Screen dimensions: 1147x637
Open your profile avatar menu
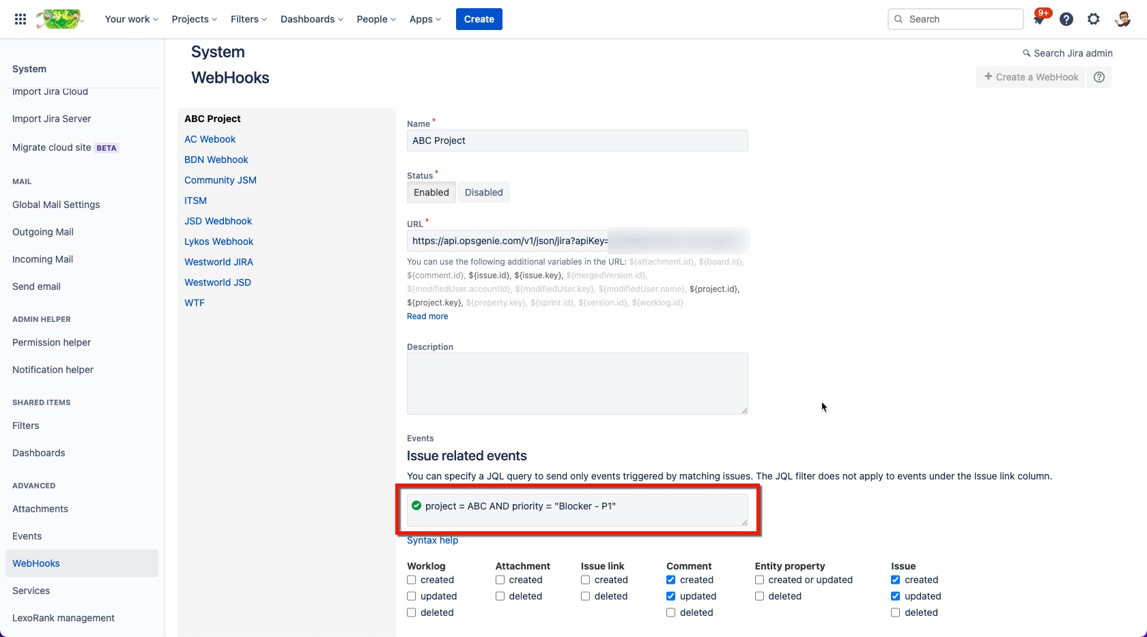point(1122,19)
